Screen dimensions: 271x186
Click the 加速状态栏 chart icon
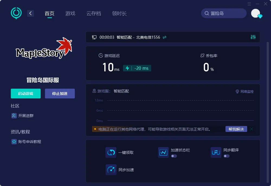(x=163, y=152)
